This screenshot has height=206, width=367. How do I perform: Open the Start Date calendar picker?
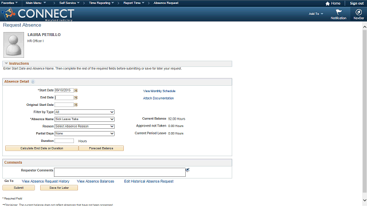pos(76,90)
